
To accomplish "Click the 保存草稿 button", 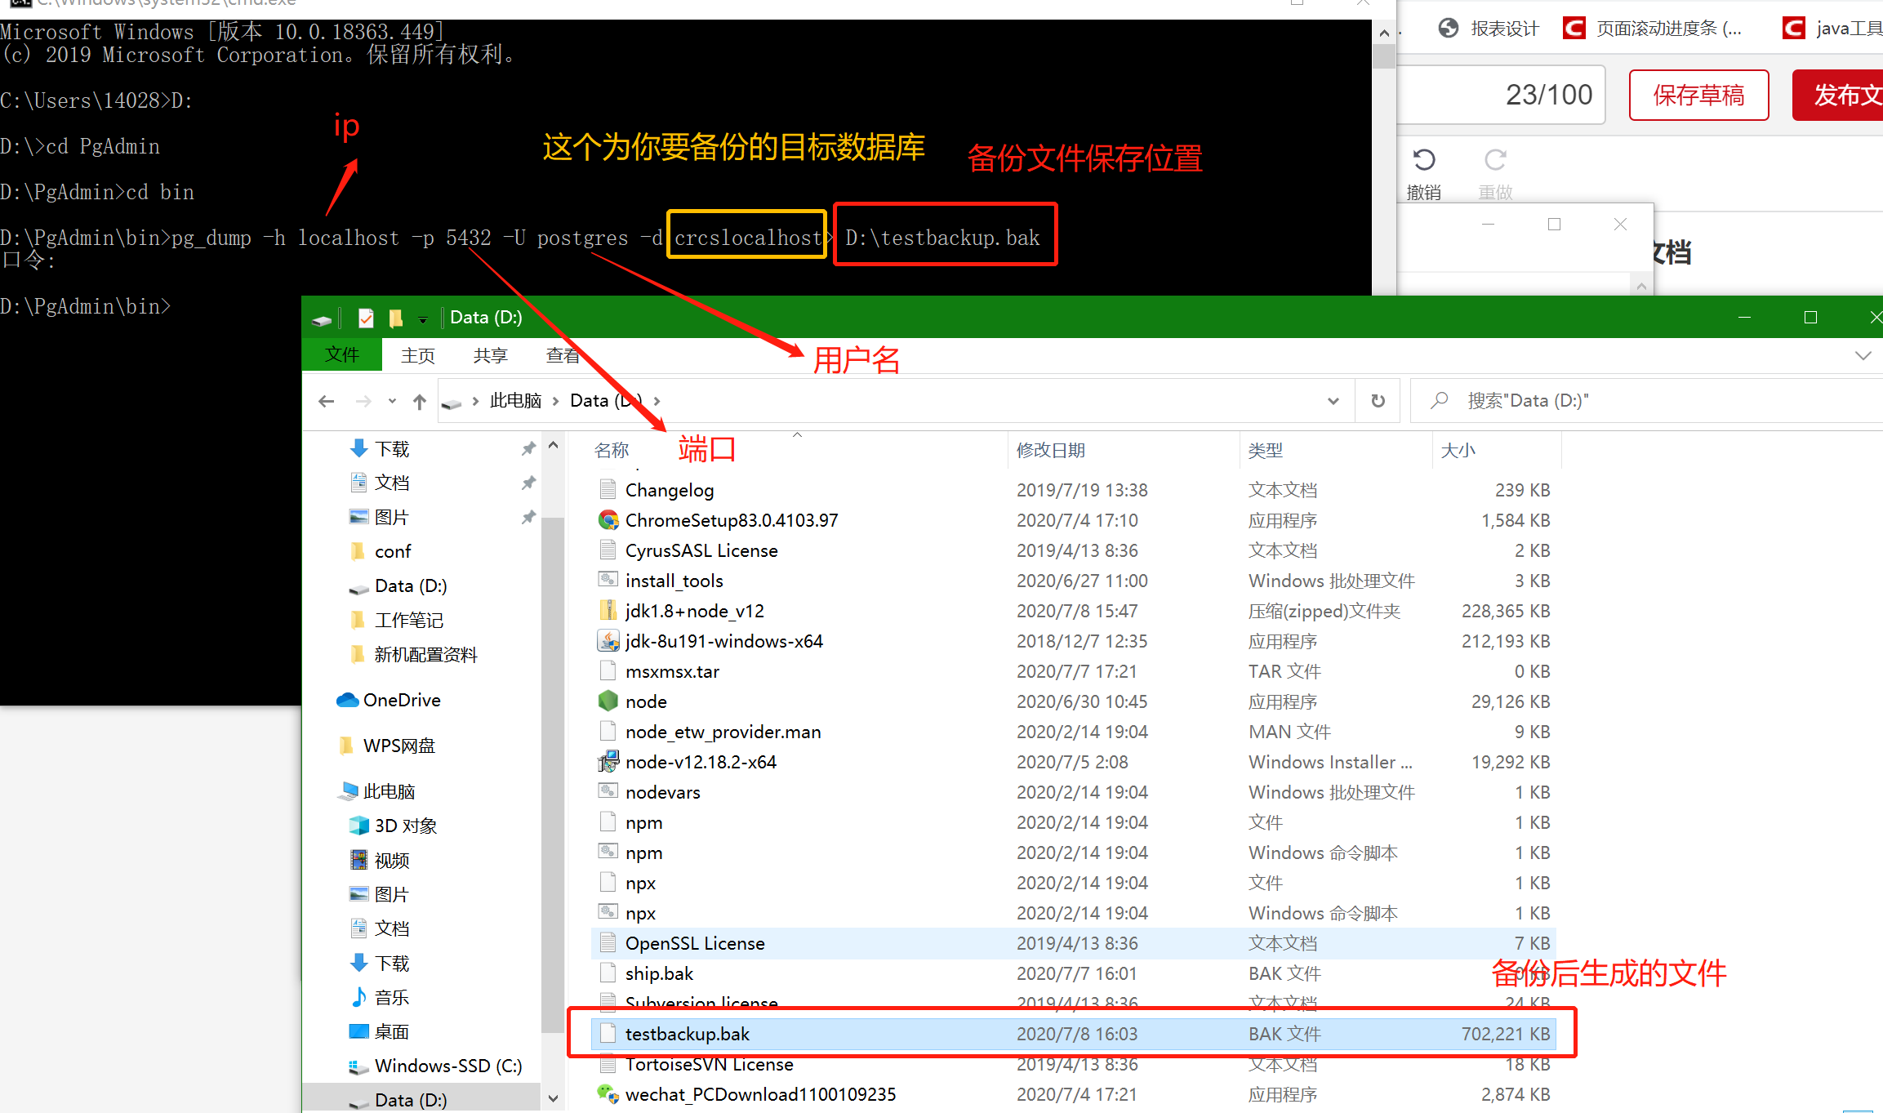I will point(1698,96).
